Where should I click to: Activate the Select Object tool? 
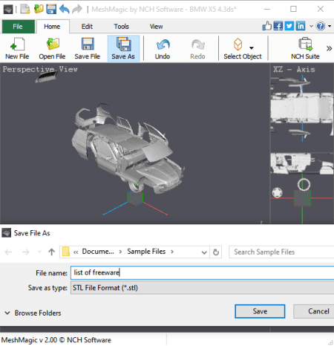242,48
